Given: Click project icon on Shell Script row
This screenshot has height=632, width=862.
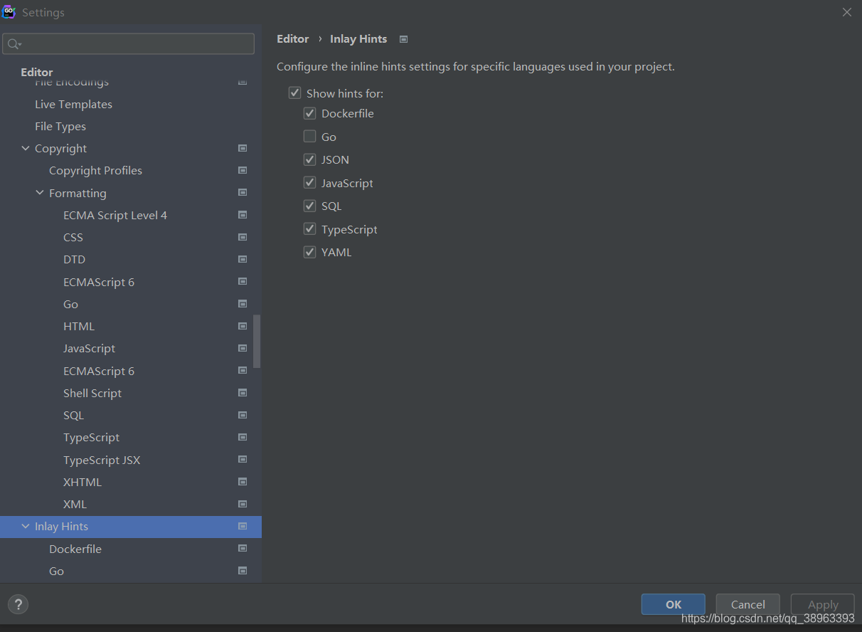Looking at the screenshot, I should [x=243, y=393].
